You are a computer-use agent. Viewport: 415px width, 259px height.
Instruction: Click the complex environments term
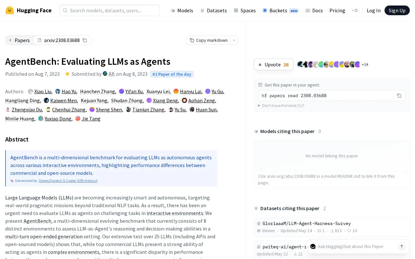coord(74,252)
